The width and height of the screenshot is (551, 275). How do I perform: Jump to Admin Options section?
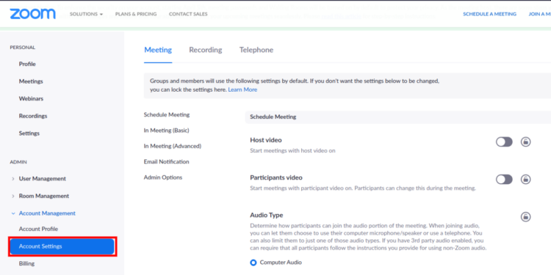163,177
